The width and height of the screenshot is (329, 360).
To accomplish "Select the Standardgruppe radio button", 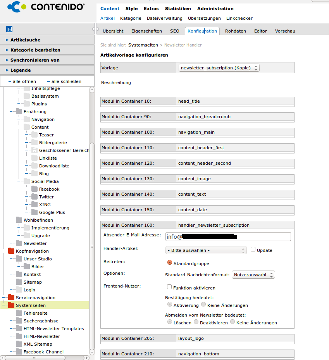I will click(170, 263).
